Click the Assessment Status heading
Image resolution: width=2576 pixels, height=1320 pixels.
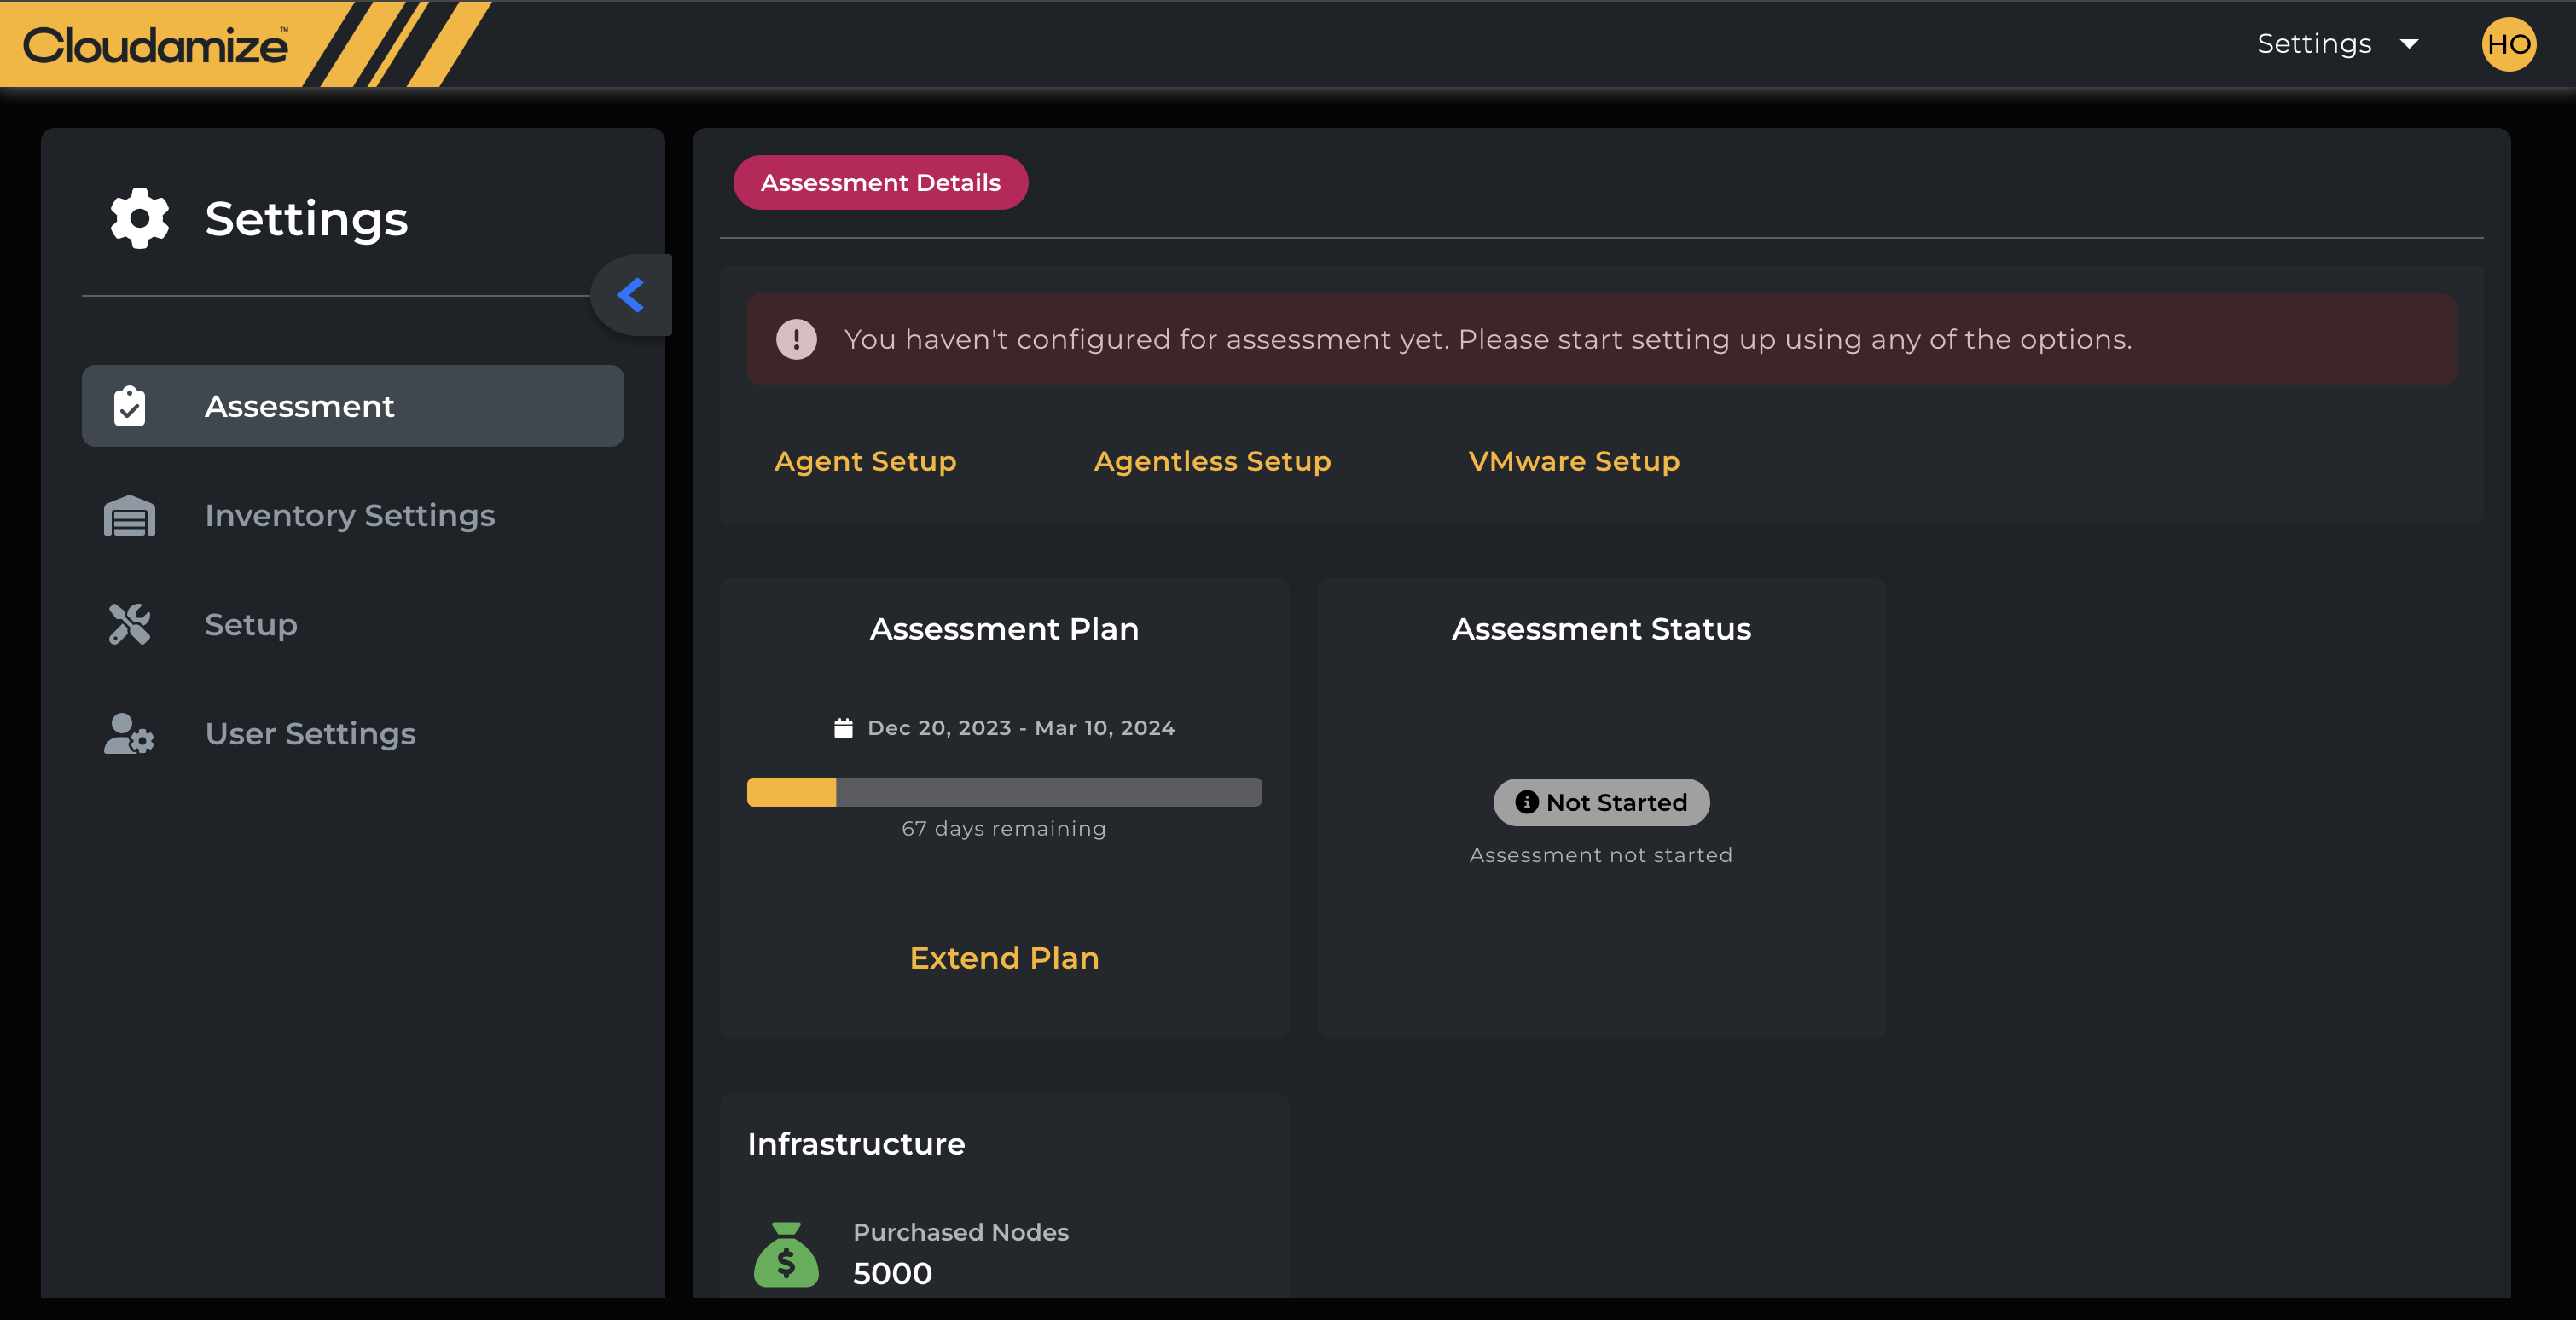point(1601,629)
